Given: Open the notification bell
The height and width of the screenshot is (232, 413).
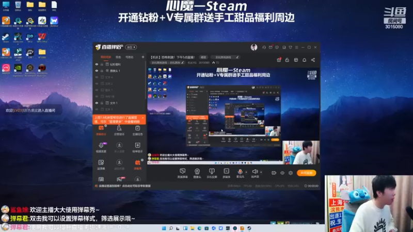Looking at the screenshot, I should [x=304, y=60].
